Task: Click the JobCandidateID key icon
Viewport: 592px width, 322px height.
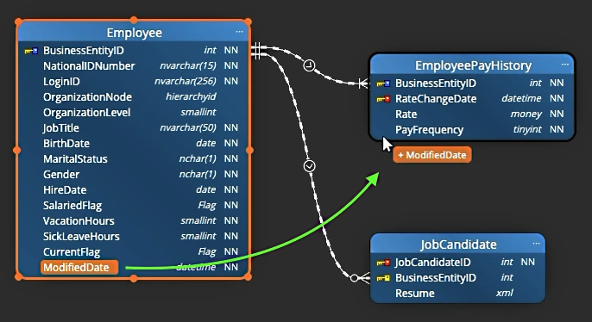Action: tap(383, 263)
